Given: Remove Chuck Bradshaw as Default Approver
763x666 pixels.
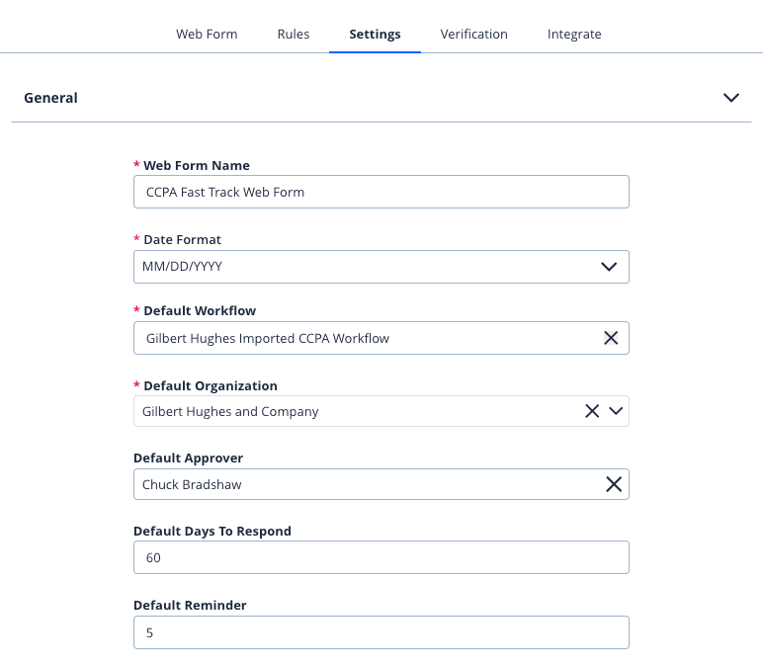Looking at the screenshot, I should (613, 484).
